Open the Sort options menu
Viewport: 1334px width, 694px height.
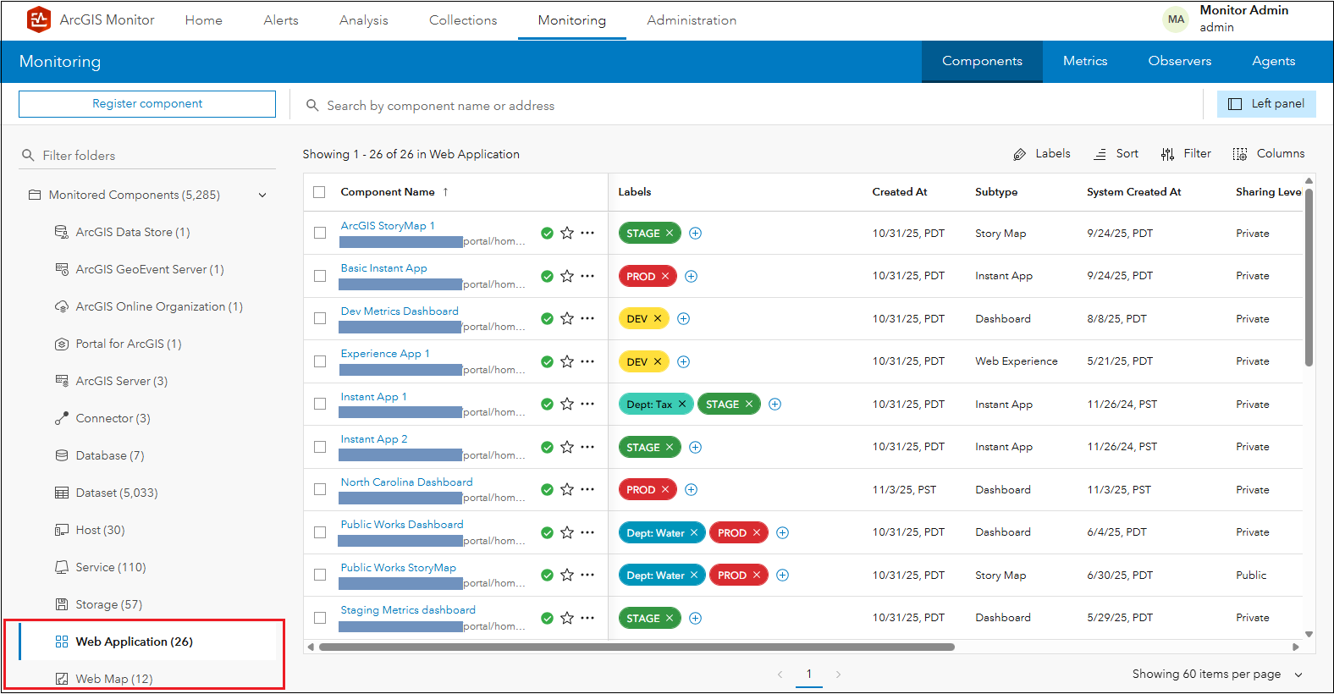click(x=1116, y=154)
